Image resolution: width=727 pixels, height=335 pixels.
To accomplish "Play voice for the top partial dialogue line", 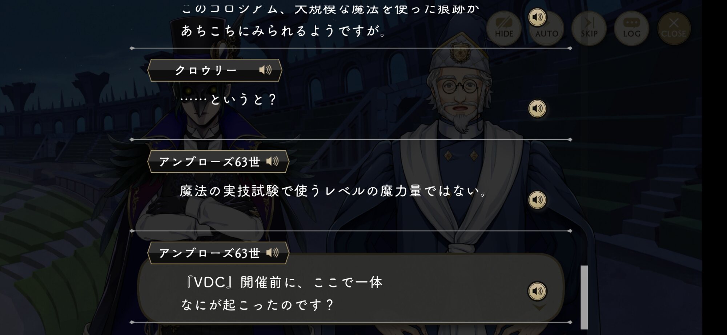I will pyautogui.click(x=537, y=17).
